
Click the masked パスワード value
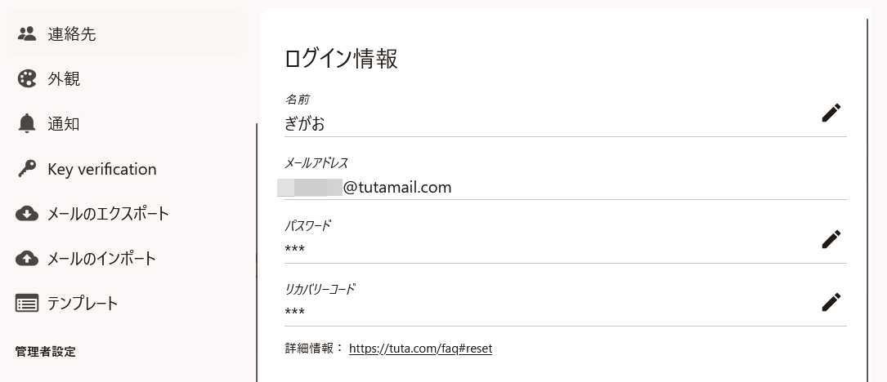click(x=295, y=249)
